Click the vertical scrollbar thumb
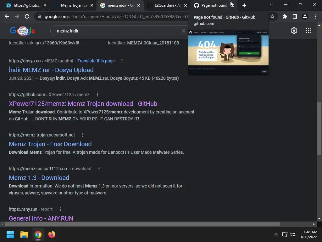Viewport: 322px width, 242px height. 319,129
